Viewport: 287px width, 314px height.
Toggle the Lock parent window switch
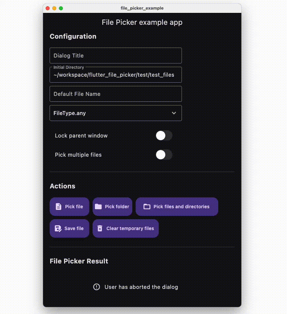click(164, 136)
